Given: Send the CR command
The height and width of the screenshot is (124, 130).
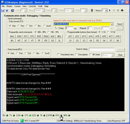Looking at the screenshot, I should point(46,41).
